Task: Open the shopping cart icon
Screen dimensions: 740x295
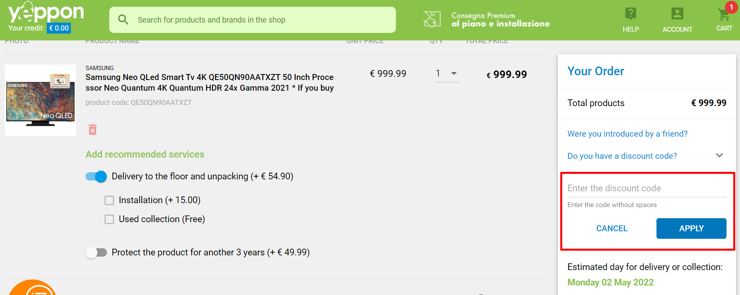Action: [724, 15]
